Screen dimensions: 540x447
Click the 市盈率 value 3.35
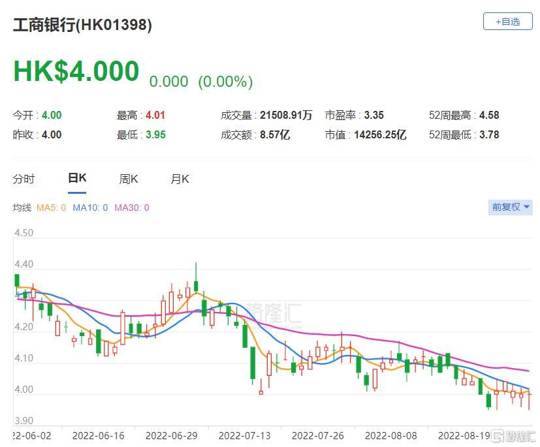coord(374,115)
